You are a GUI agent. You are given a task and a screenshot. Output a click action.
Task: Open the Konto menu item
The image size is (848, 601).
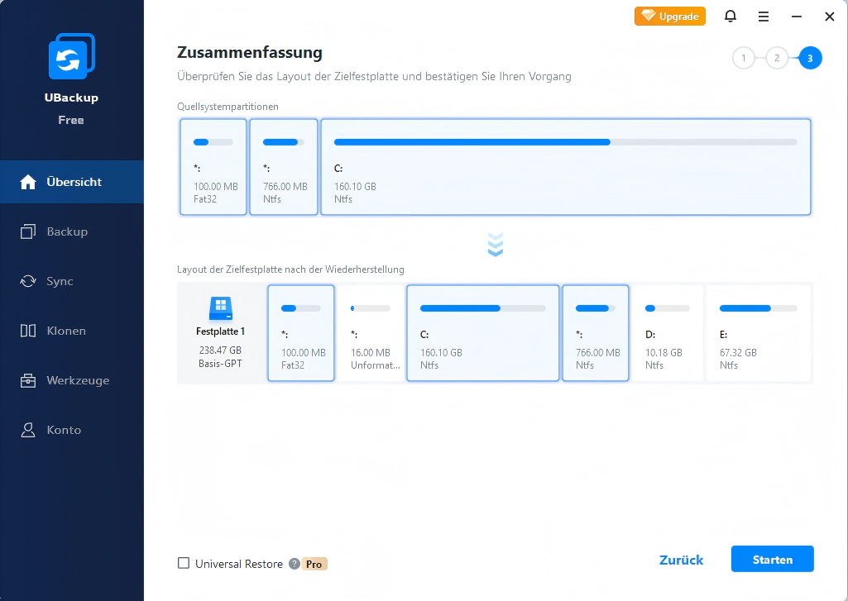point(64,430)
